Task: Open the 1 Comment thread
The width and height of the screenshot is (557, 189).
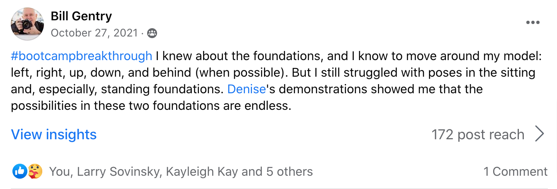Action: [515, 172]
